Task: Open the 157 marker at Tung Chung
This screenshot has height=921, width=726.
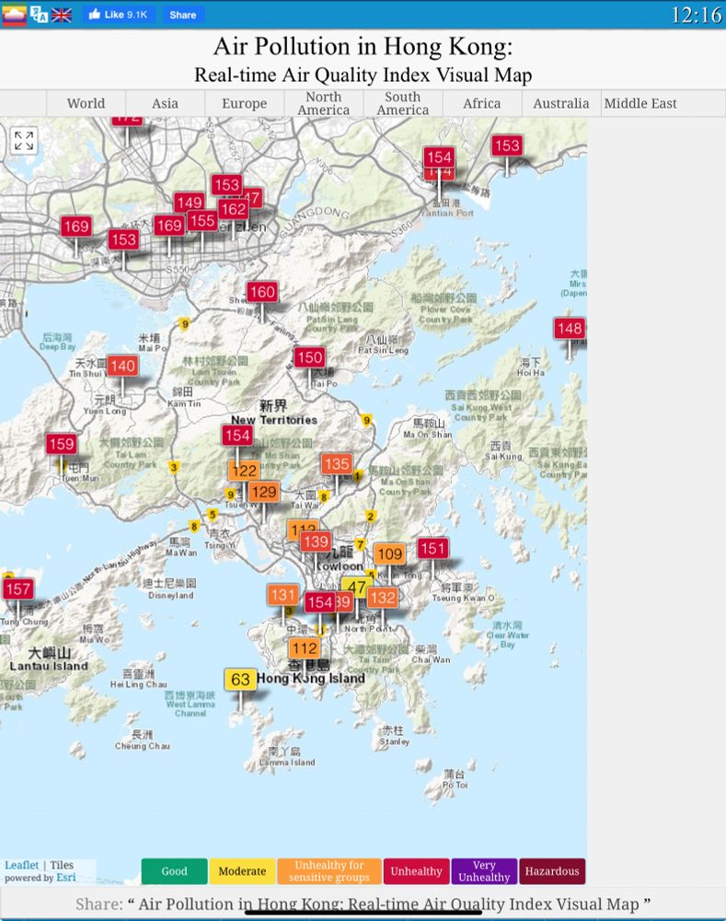Action: click(x=18, y=589)
